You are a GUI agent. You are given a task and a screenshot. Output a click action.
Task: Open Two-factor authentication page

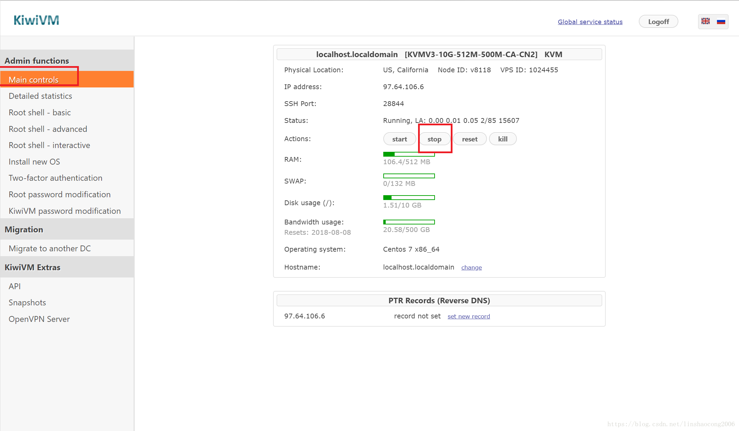[x=55, y=178]
